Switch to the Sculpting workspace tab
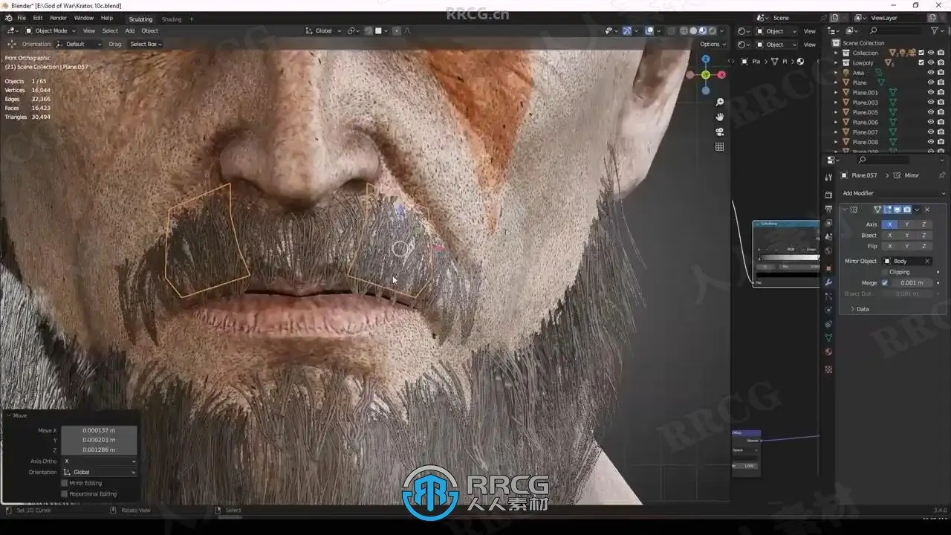 coord(140,19)
